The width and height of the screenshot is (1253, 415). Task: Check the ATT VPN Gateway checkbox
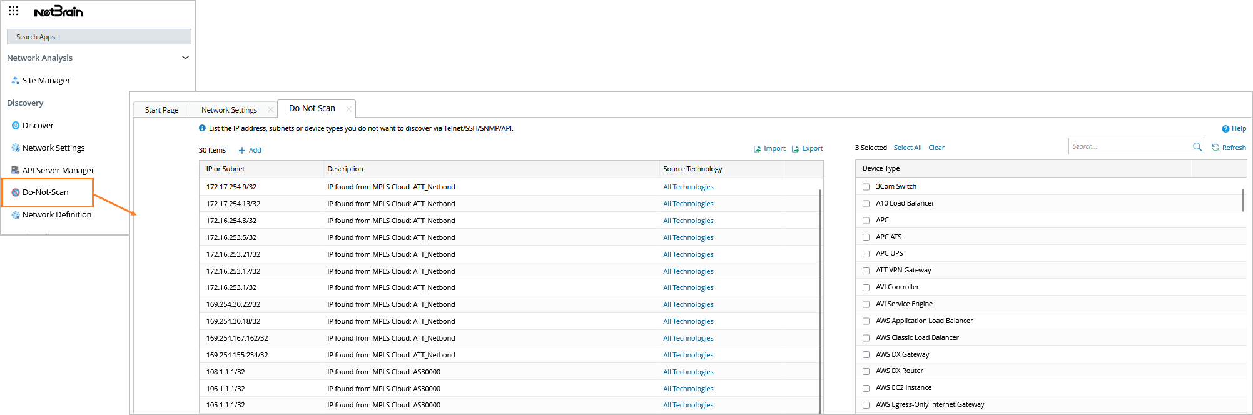(x=866, y=271)
